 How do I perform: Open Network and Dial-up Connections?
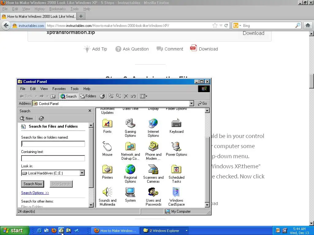pos(130,151)
